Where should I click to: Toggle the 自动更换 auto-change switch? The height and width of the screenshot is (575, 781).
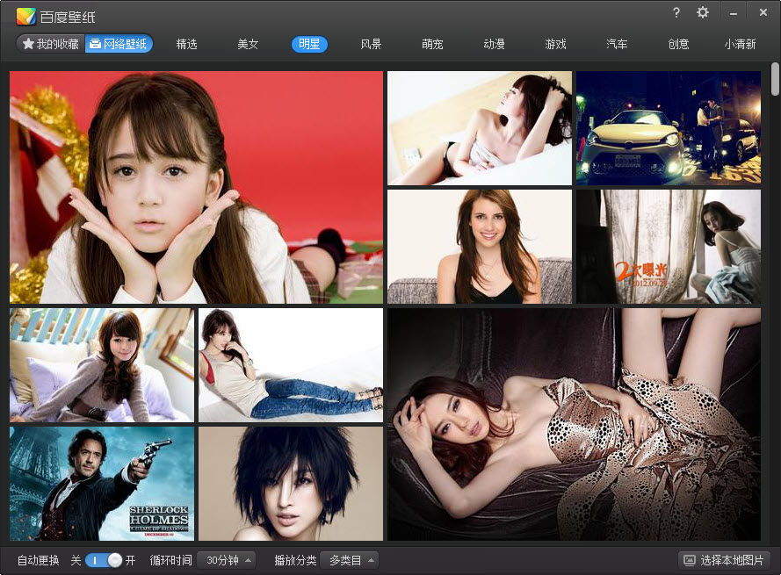(x=104, y=560)
